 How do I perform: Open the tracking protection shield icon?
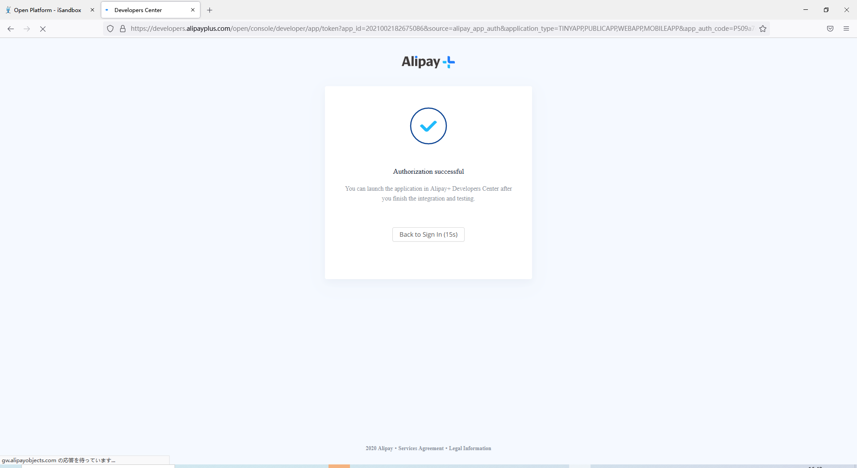click(110, 29)
